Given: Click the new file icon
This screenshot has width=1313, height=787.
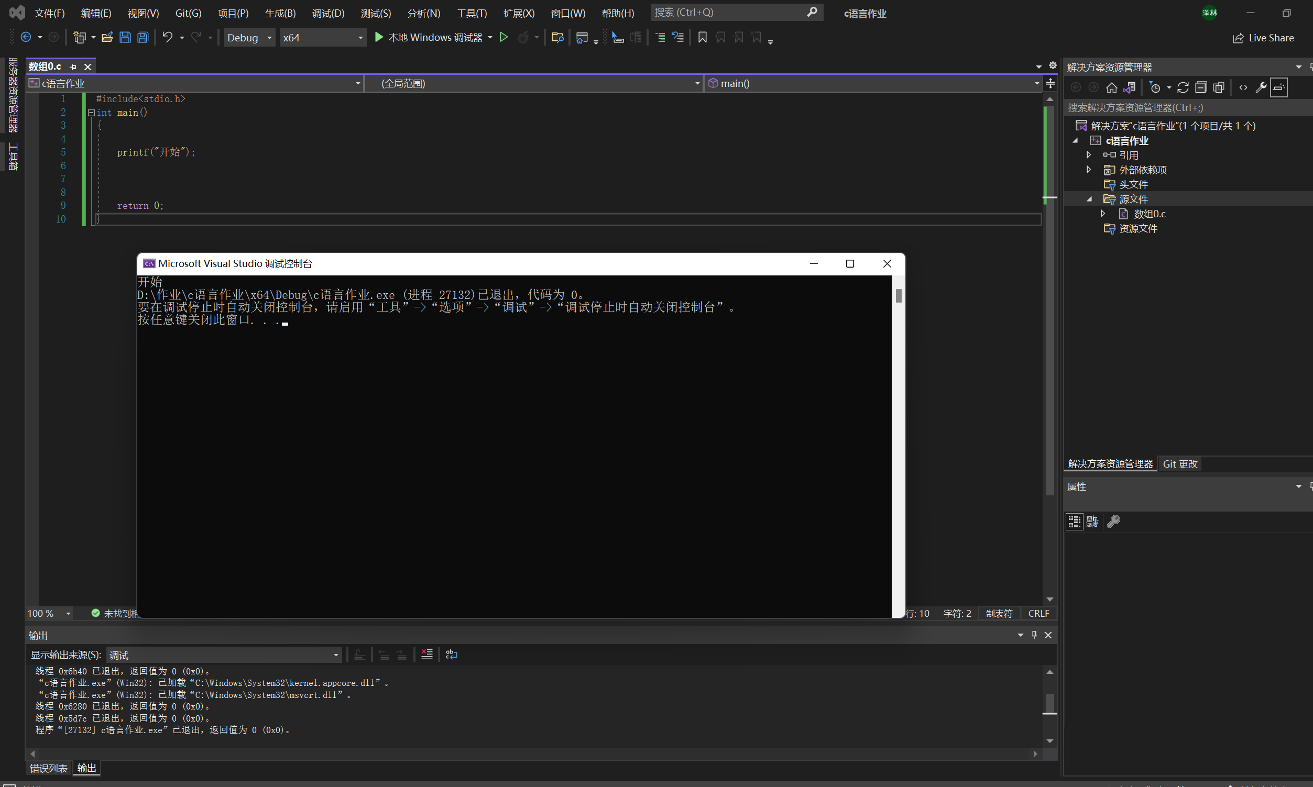Looking at the screenshot, I should click(80, 38).
